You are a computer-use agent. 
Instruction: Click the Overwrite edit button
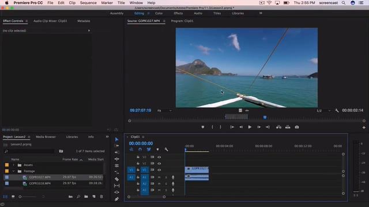coord(288,127)
